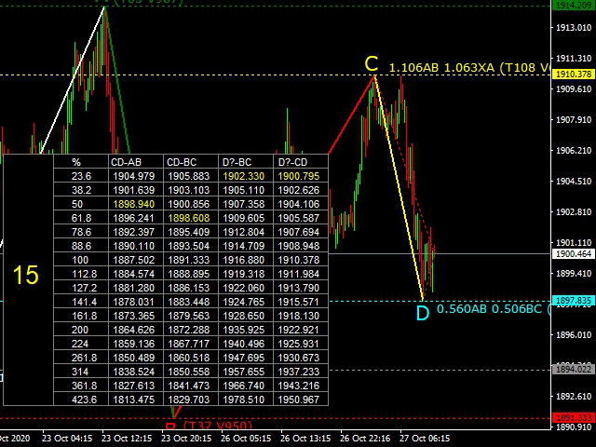
Task: Select the D?-CD column header
Action: tap(292, 162)
